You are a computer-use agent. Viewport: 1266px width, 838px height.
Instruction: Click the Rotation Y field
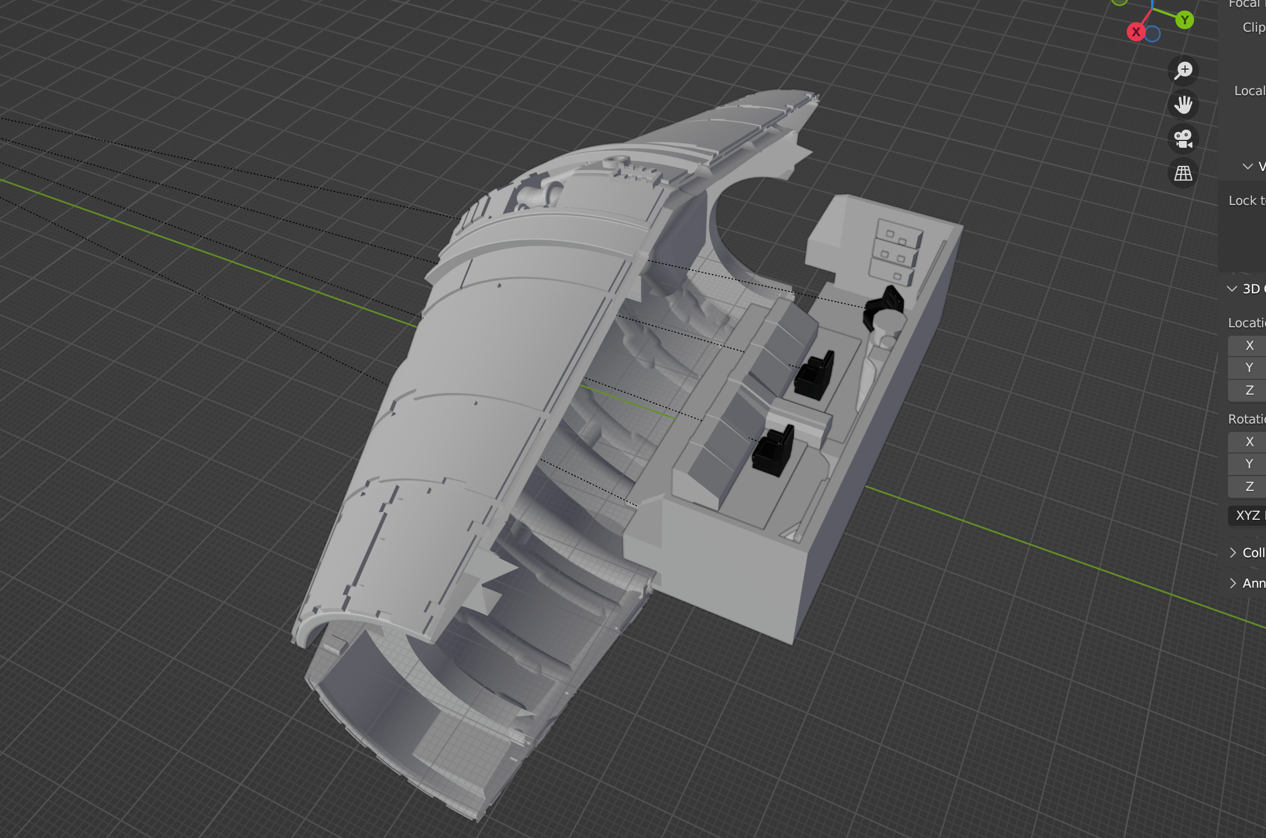click(x=1247, y=464)
